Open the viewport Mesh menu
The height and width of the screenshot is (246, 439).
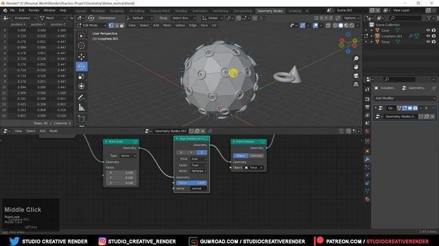[167, 25]
